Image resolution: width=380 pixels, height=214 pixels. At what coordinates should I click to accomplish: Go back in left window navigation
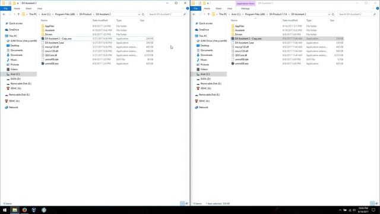(4, 14)
